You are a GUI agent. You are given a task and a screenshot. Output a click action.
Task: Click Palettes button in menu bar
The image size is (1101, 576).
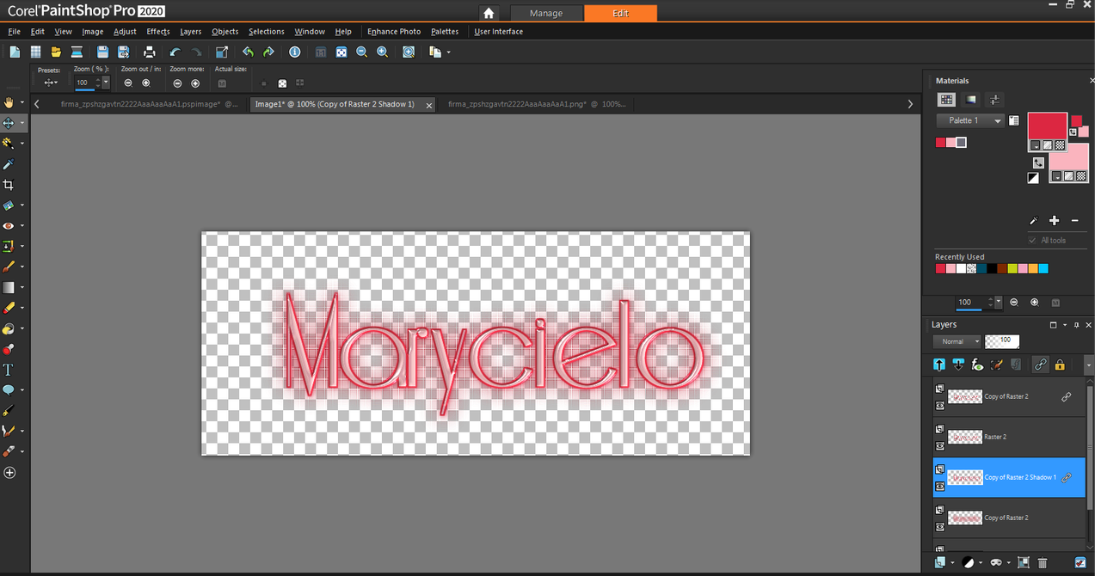[445, 32]
